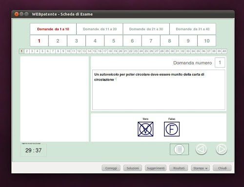Click the Correggi button

[x=111, y=168]
